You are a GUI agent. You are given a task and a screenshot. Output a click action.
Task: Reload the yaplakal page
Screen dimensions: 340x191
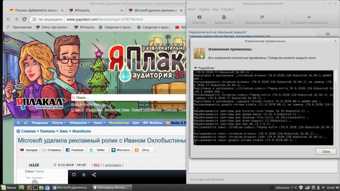coord(24,19)
